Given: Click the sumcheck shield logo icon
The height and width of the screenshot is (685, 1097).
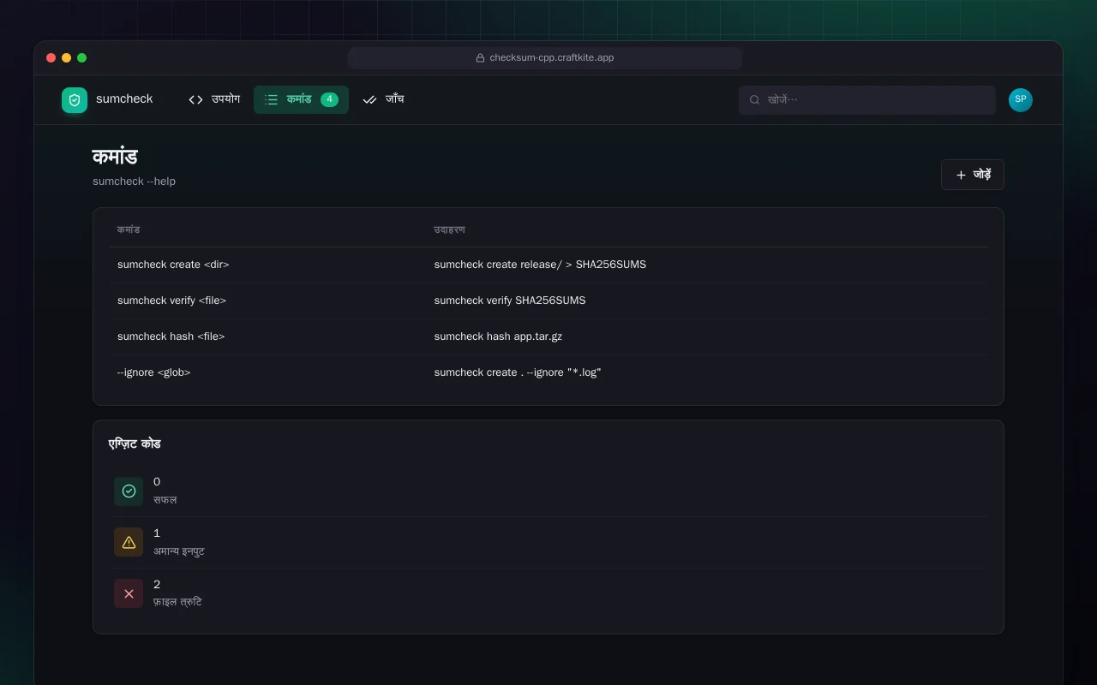Looking at the screenshot, I should tap(75, 100).
